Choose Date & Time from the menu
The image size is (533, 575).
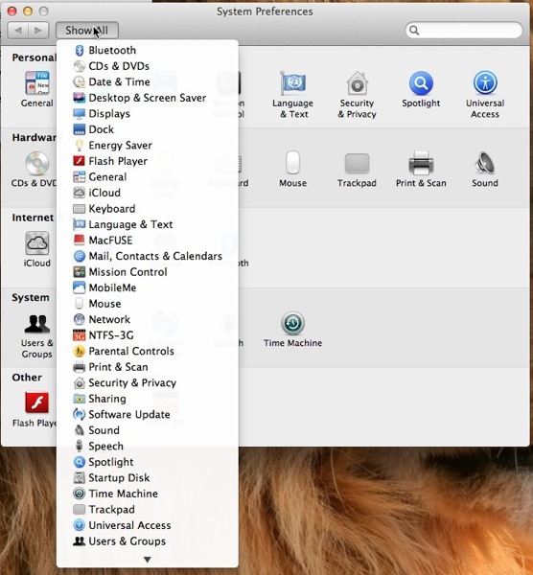tap(148, 81)
